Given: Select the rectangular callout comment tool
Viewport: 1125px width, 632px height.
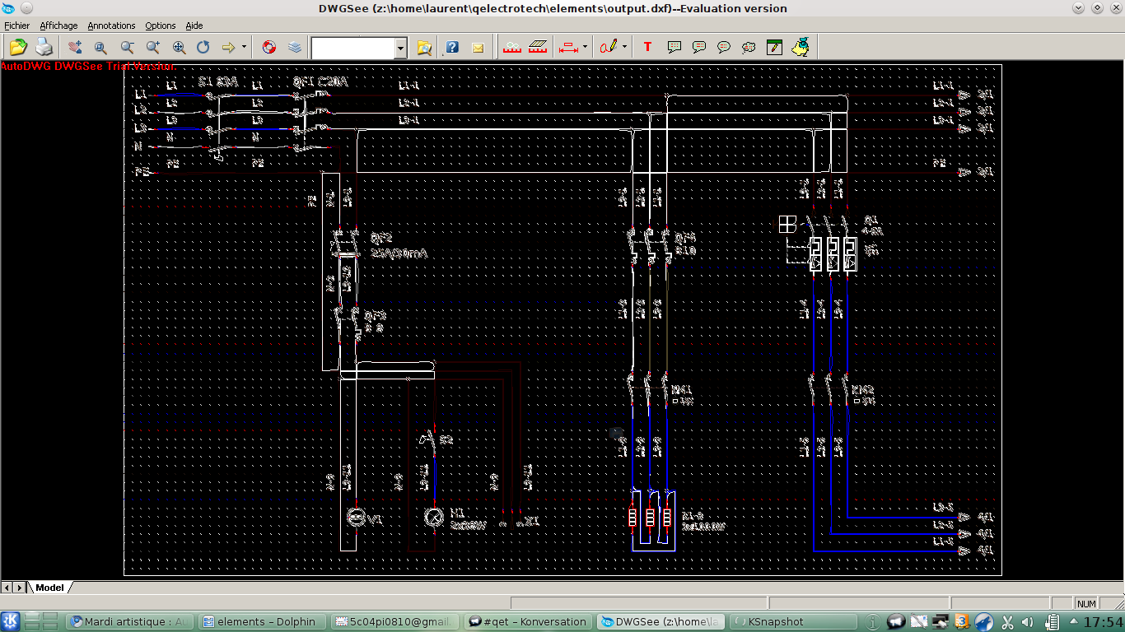Looking at the screenshot, I should pyautogui.click(x=674, y=47).
